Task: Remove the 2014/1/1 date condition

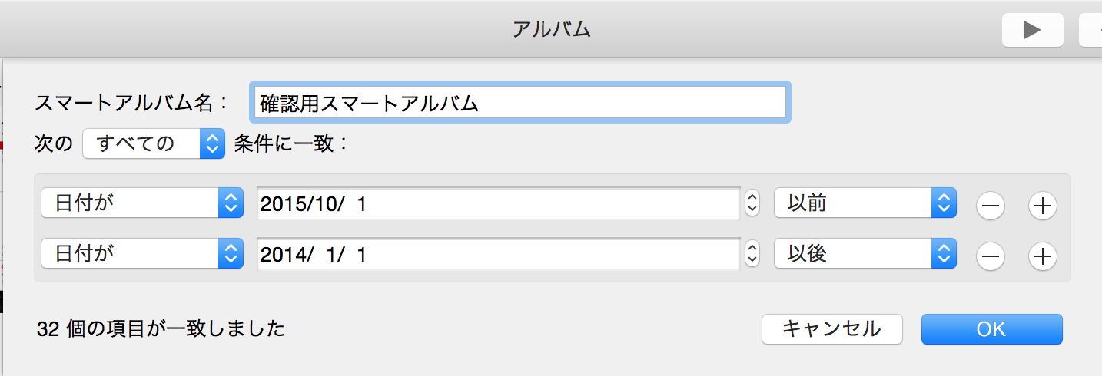Action: pos(991,256)
